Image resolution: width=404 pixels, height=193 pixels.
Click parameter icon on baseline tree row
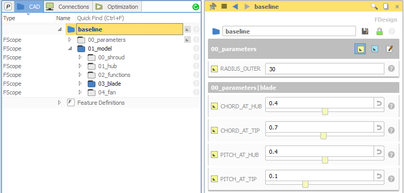tap(187, 29)
